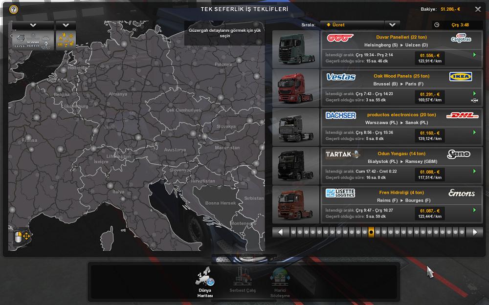This screenshot has height=305, width=489.
Task: Select the highlighted orange page indicator
Action: [x=371, y=232]
